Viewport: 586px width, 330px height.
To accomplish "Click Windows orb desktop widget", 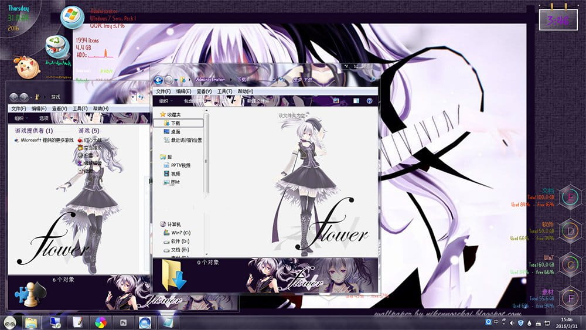I will (72, 17).
